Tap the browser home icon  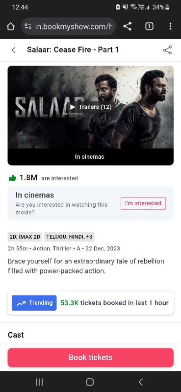10,26
